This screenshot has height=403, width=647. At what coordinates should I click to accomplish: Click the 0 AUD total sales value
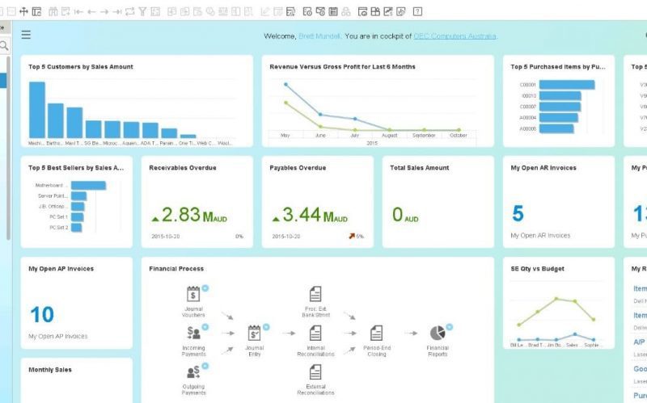pyautogui.click(x=405, y=215)
